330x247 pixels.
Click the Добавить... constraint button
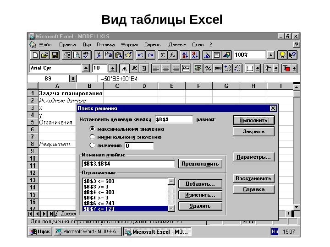(200, 184)
